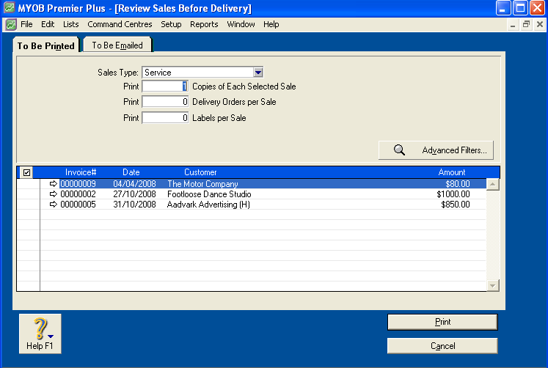548x368 pixels.
Task: Open Advanced Filters dialog
Action: click(436, 150)
